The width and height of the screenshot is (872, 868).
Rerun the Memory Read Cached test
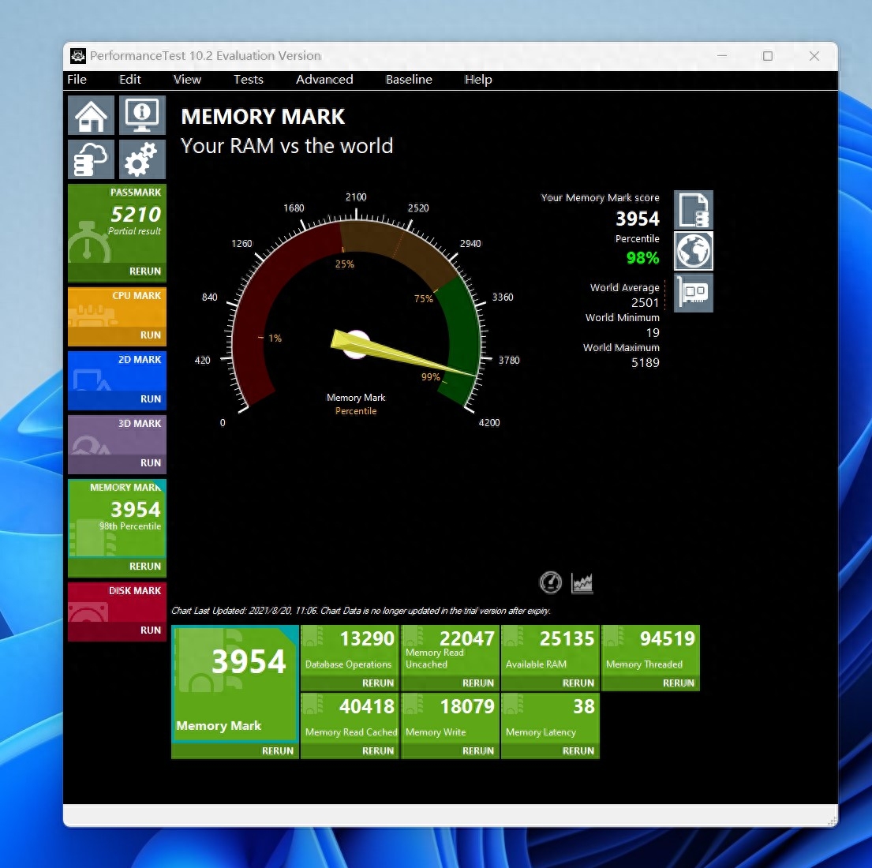378,750
